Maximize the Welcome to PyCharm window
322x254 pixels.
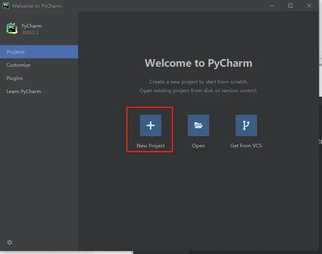click(x=290, y=6)
